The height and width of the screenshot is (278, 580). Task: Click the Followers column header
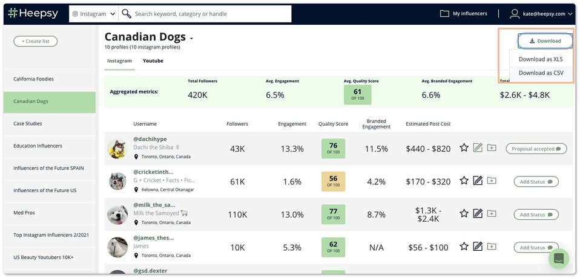pyautogui.click(x=237, y=124)
